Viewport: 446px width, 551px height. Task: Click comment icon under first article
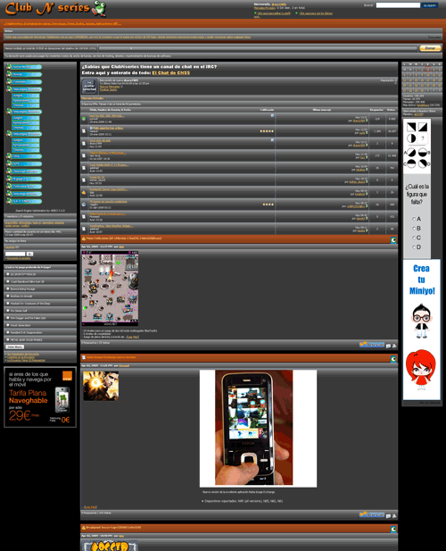[x=388, y=346]
